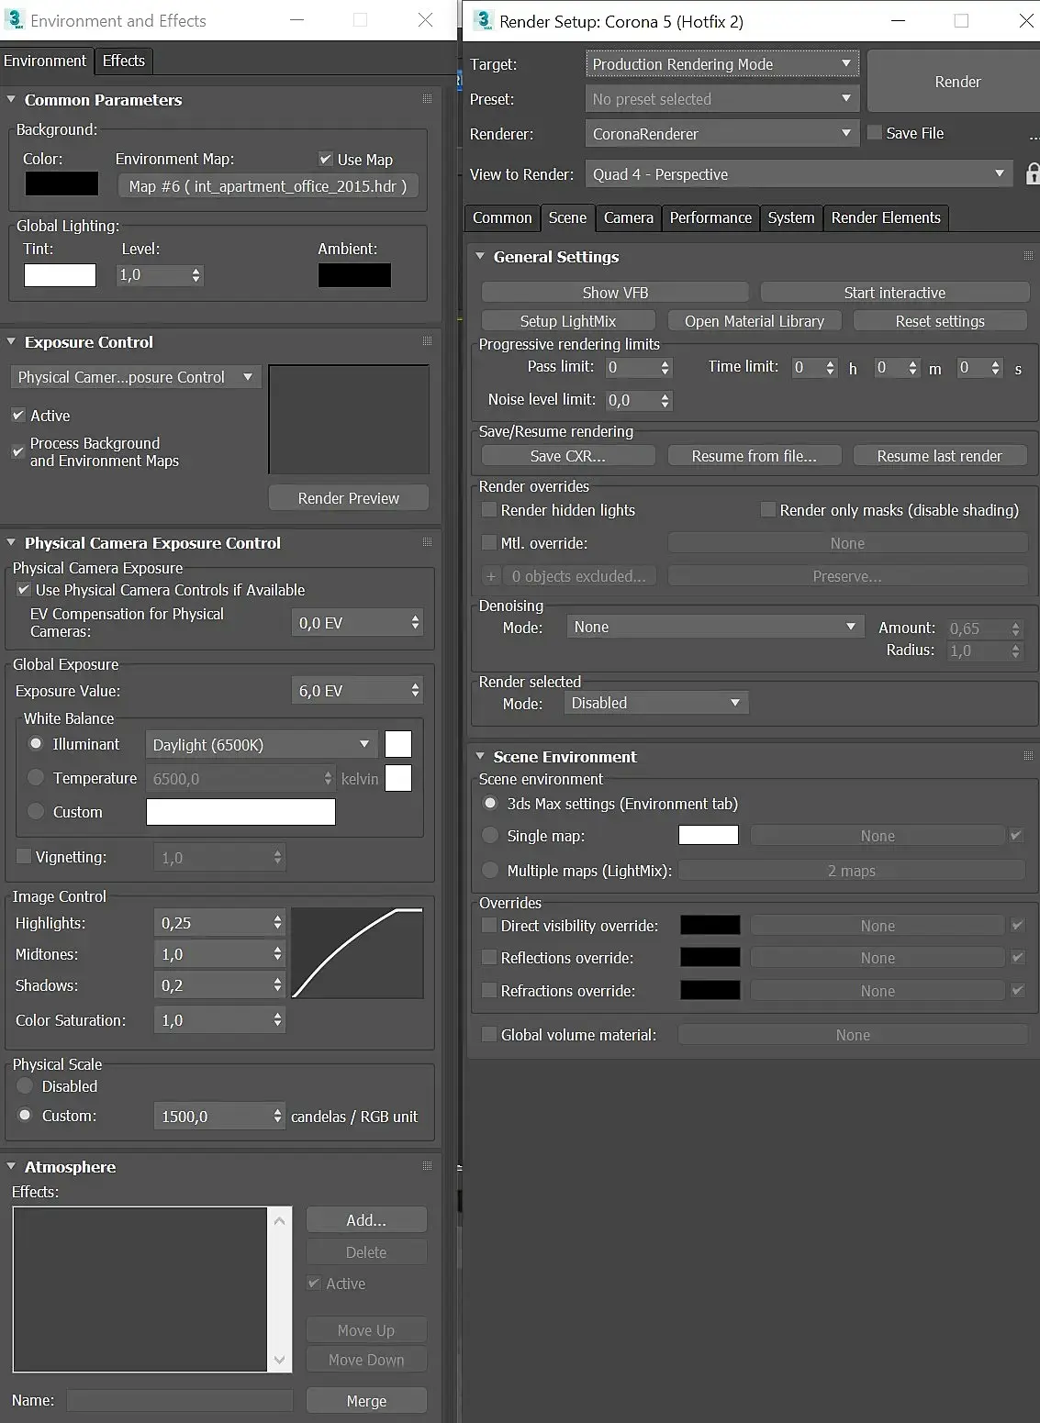Open the Preset dropdown
The width and height of the screenshot is (1040, 1423).
(721, 98)
